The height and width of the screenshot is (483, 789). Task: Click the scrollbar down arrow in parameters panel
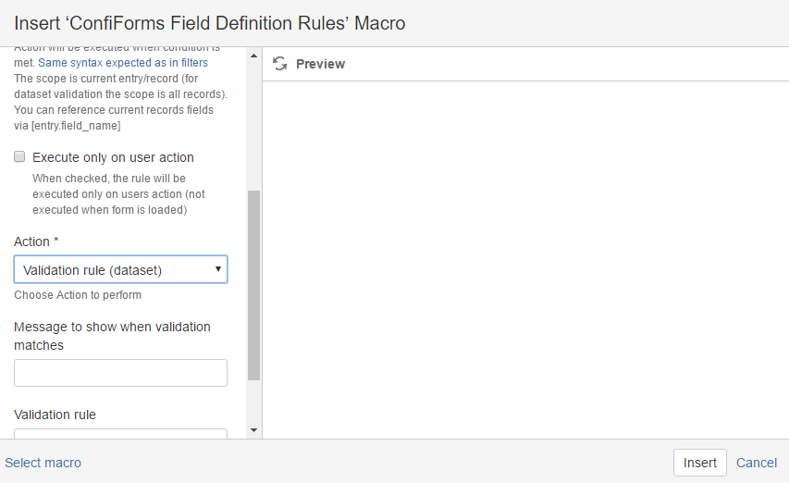[253, 430]
